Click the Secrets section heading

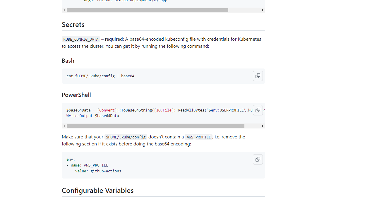(73, 25)
